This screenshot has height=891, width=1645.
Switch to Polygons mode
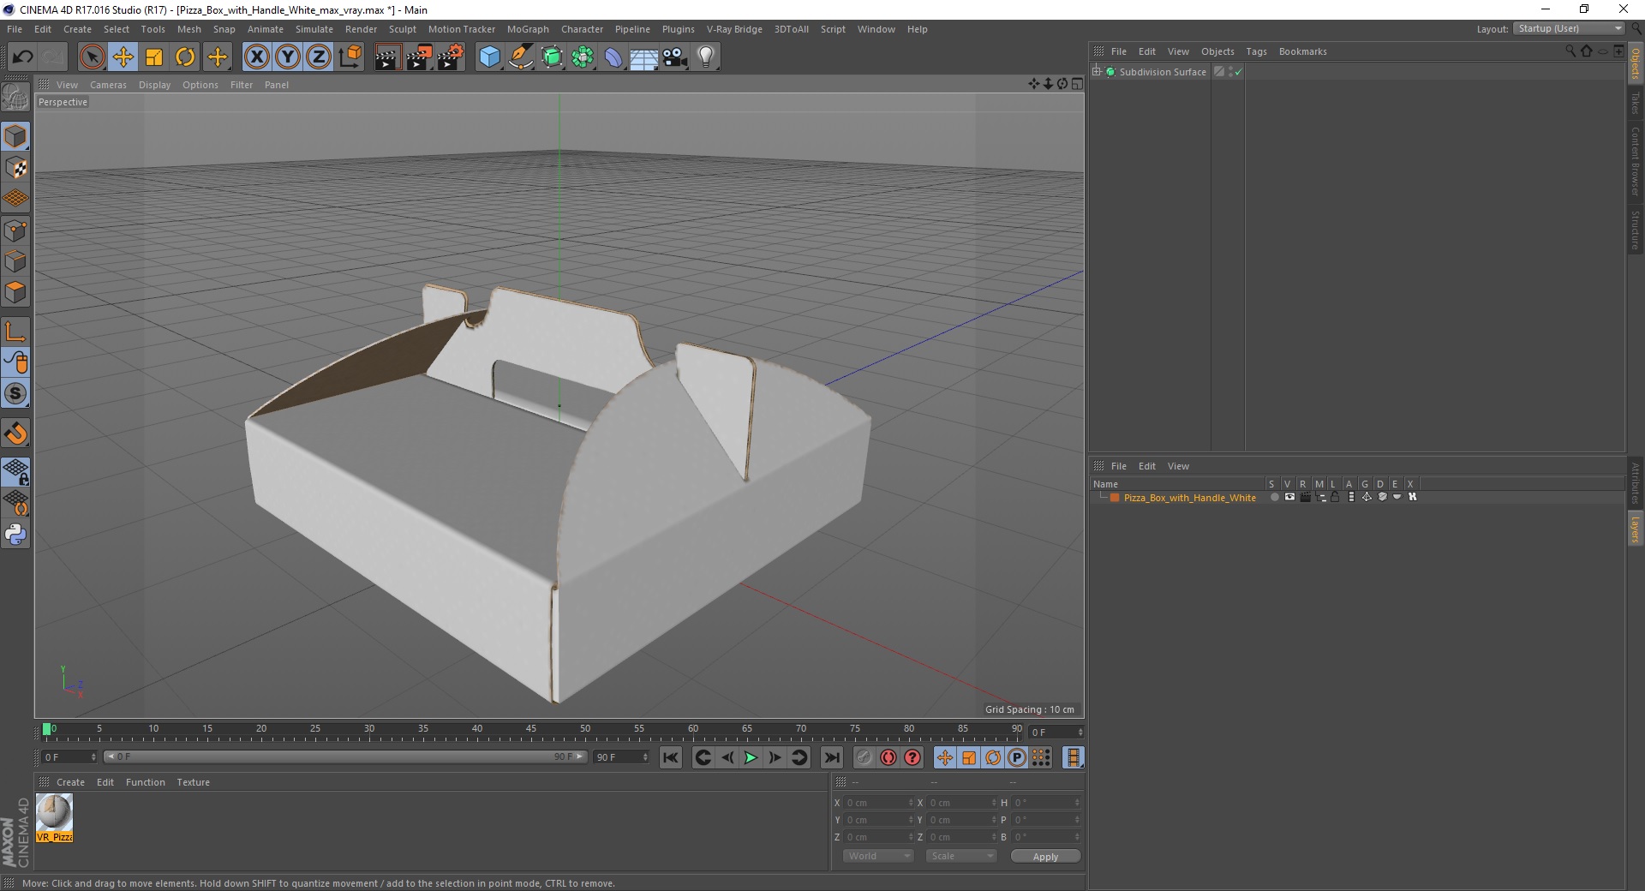click(15, 291)
